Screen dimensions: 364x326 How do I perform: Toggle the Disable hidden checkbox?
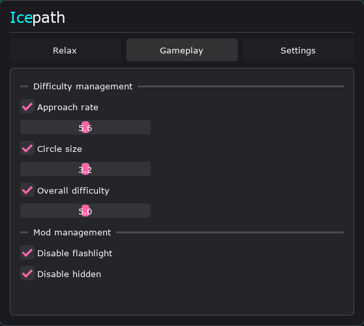click(27, 273)
